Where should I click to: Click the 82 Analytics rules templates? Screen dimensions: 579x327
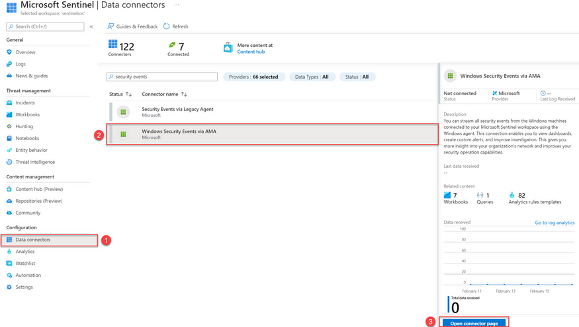pos(535,198)
